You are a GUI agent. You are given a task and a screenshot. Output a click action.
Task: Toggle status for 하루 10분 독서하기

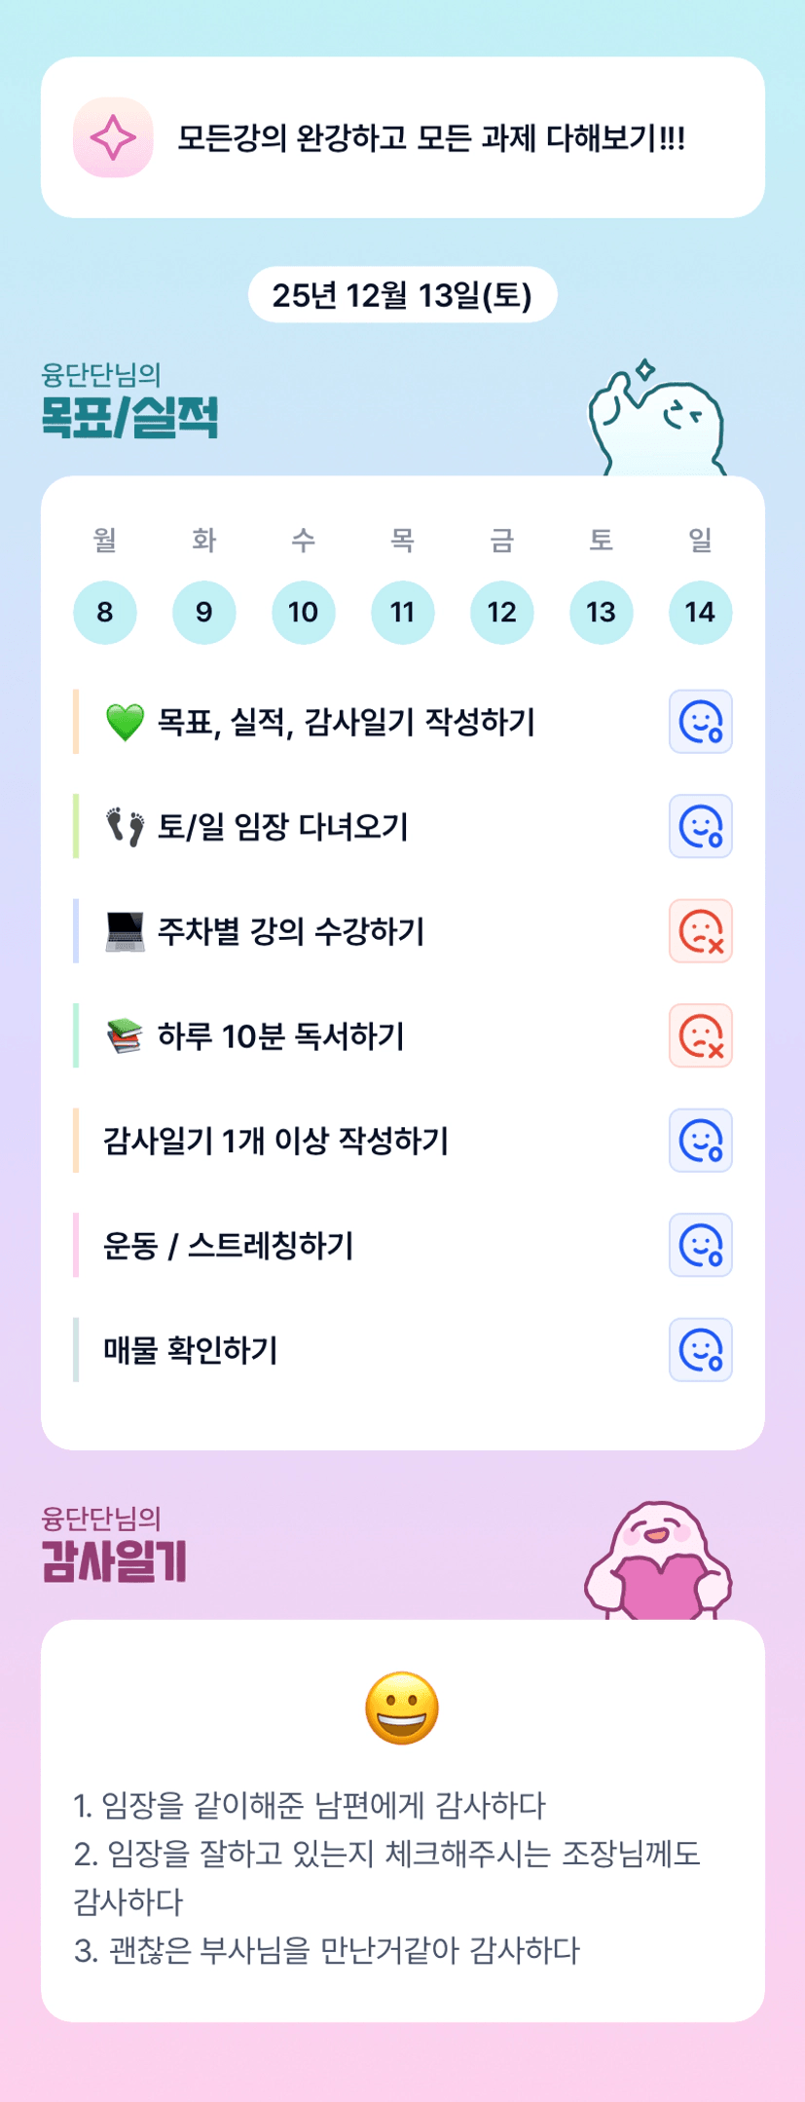[700, 1036]
